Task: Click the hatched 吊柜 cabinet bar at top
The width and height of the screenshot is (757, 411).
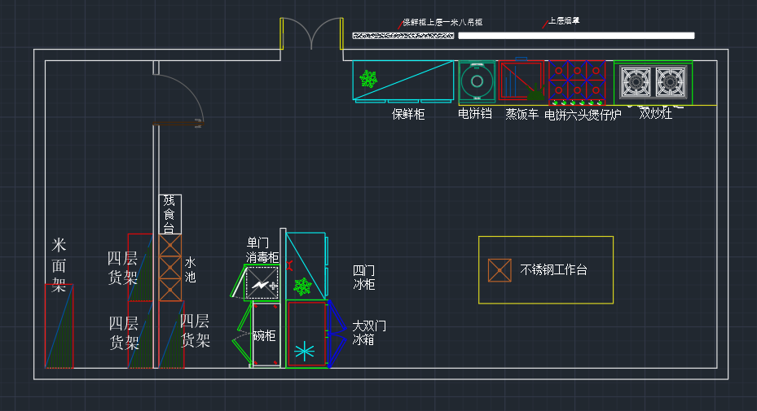Action: (403, 36)
